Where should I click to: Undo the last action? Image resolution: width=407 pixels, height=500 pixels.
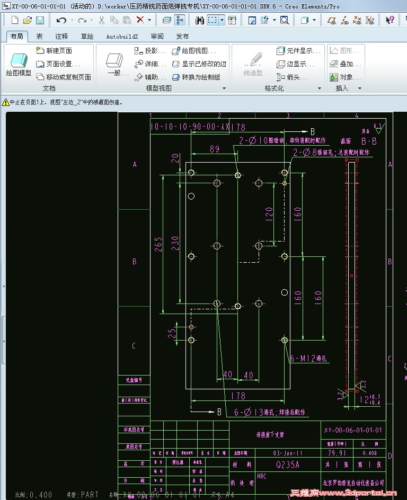(61, 20)
